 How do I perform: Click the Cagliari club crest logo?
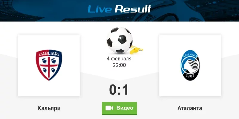(49, 65)
